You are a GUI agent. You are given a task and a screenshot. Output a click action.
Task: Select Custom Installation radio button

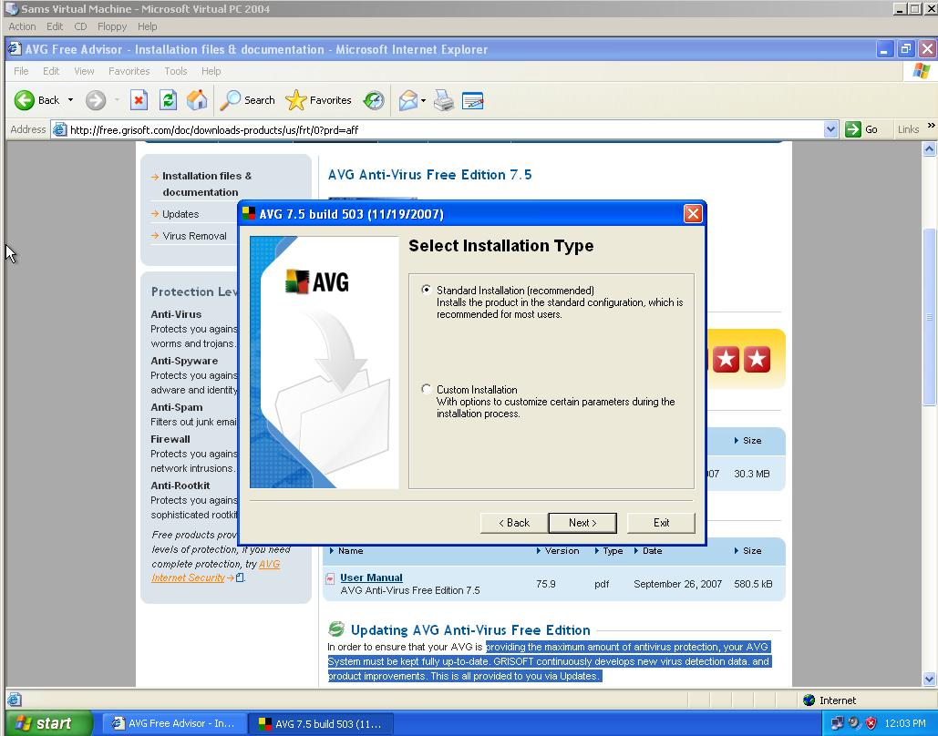tap(426, 389)
